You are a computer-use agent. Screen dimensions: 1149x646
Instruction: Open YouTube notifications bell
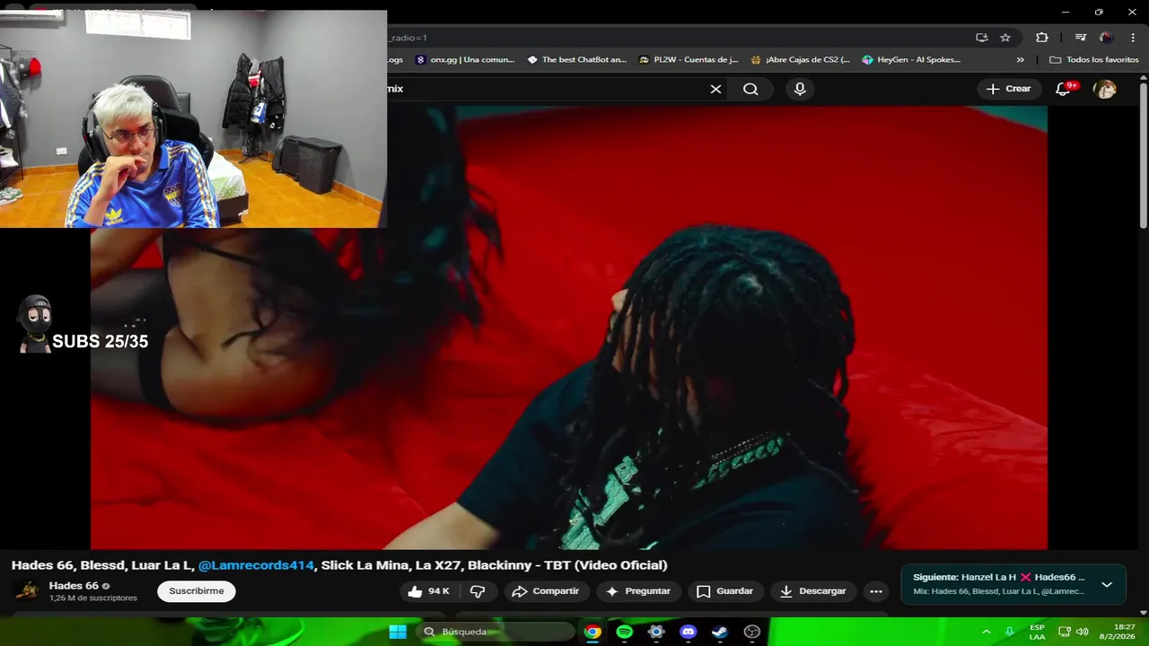pyautogui.click(x=1064, y=89)
